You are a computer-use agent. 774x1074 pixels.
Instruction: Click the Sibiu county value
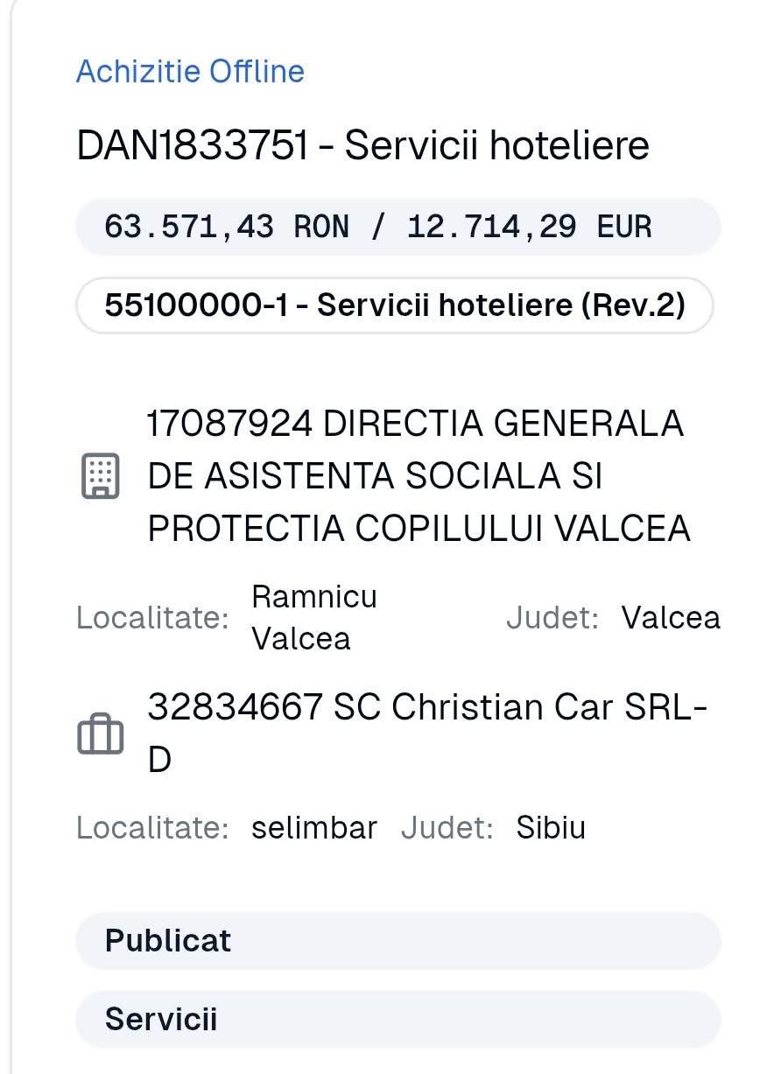click(550, 828)
